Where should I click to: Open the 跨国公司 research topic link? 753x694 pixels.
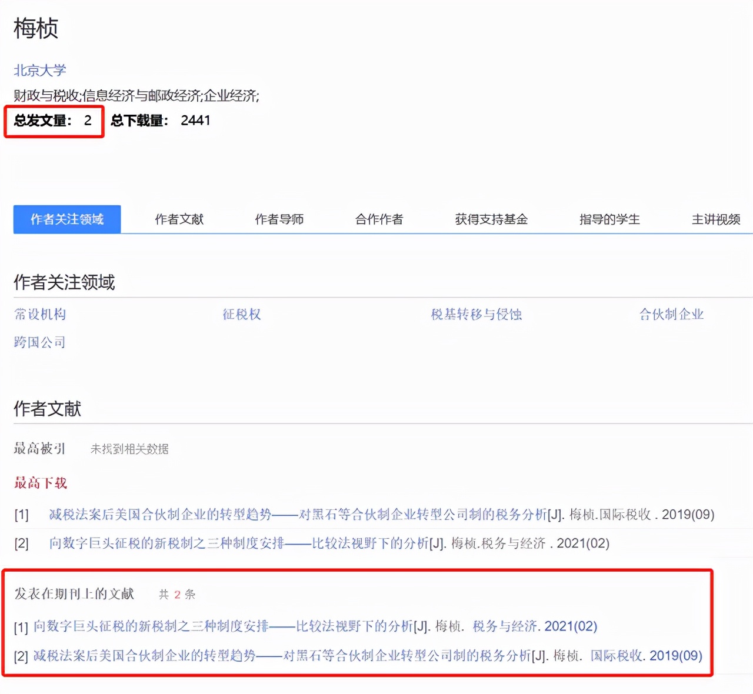coord(39,342)
